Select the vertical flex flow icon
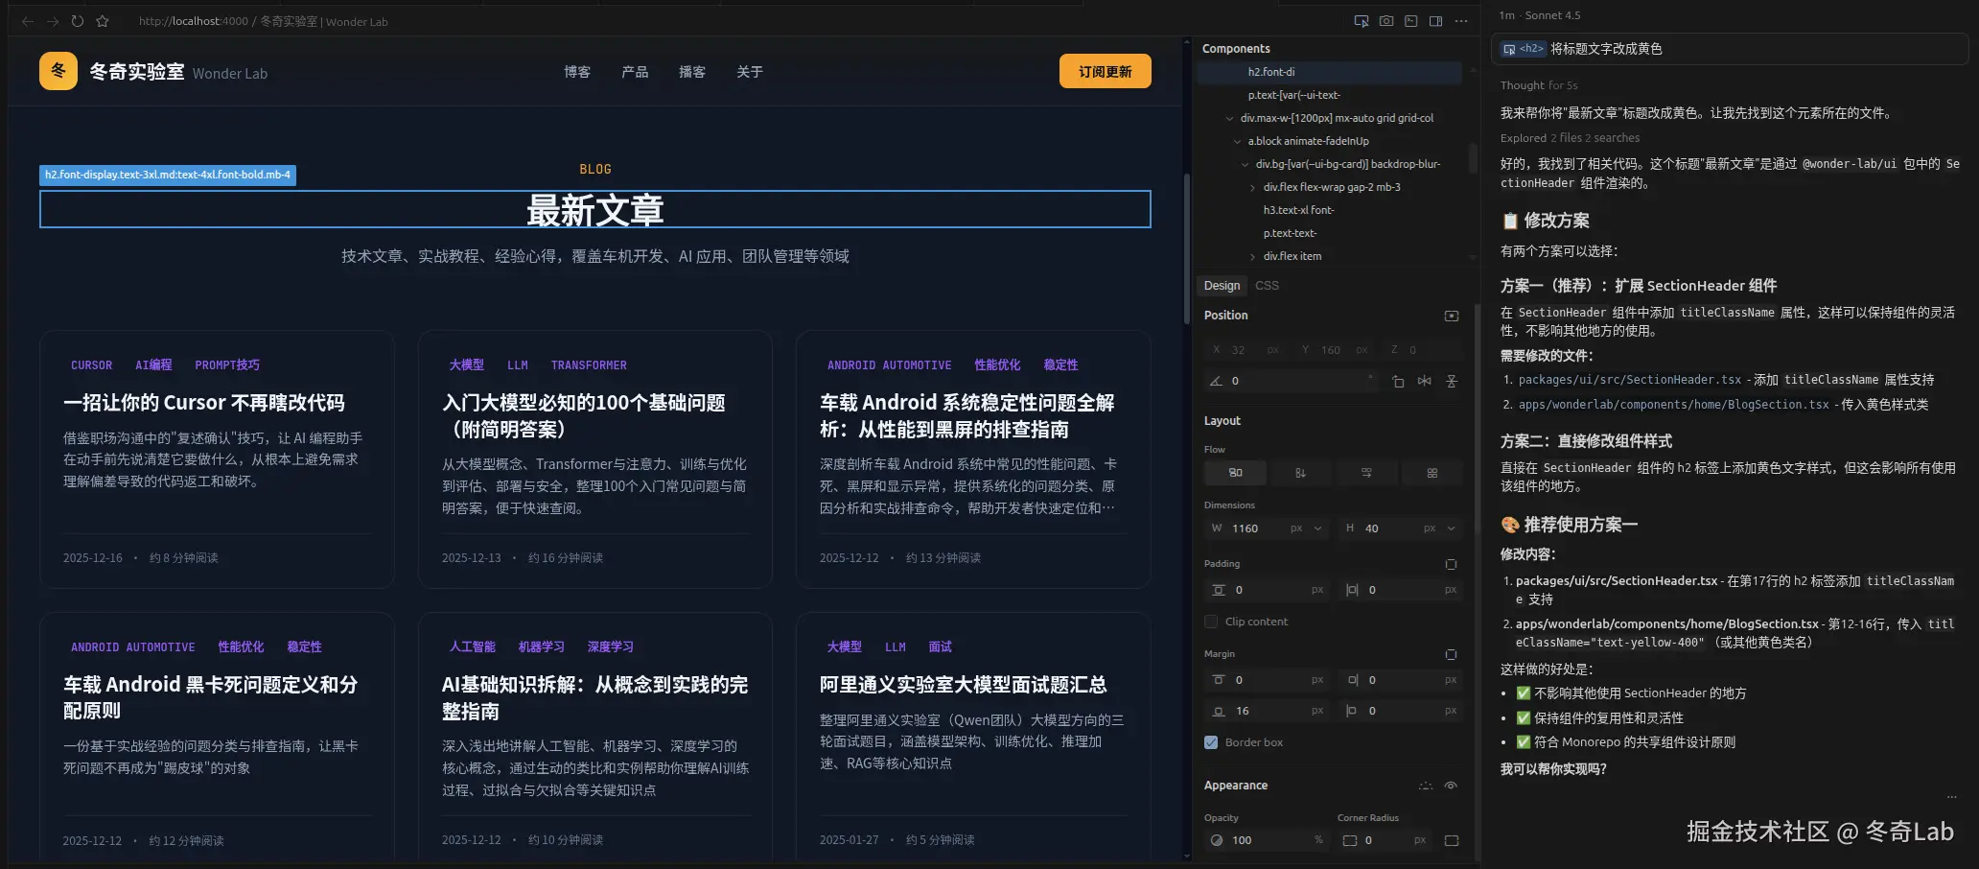 [x=1301, y=472]
